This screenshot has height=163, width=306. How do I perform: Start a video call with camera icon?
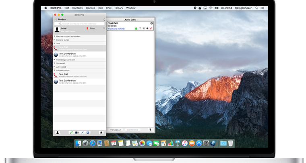[76, 132]
